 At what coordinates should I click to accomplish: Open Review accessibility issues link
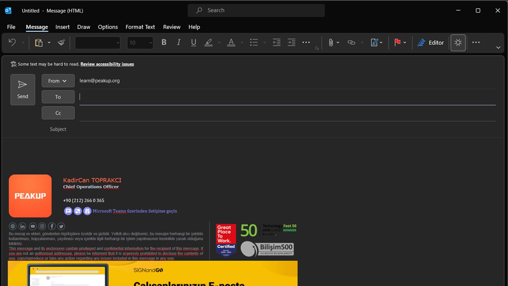[107, 64]
